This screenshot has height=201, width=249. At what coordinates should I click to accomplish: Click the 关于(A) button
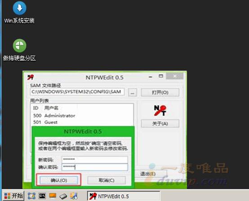160,123
